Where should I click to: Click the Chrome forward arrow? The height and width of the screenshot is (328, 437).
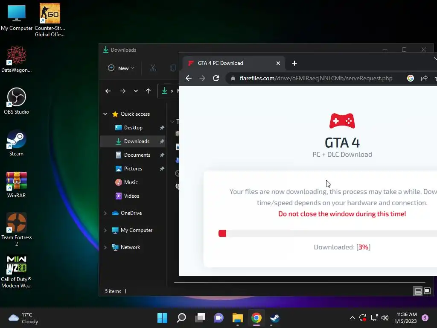click(x=202, y=79)
